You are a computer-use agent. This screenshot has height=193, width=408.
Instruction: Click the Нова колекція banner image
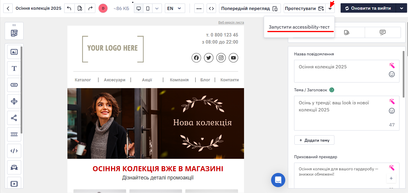point(156,123)
